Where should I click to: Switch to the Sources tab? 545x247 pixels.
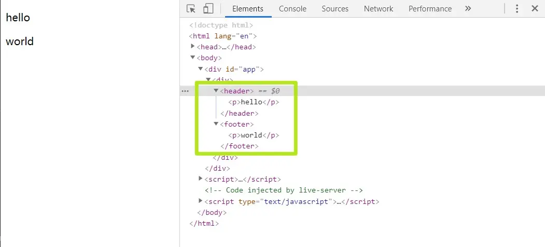coord(334,9)
